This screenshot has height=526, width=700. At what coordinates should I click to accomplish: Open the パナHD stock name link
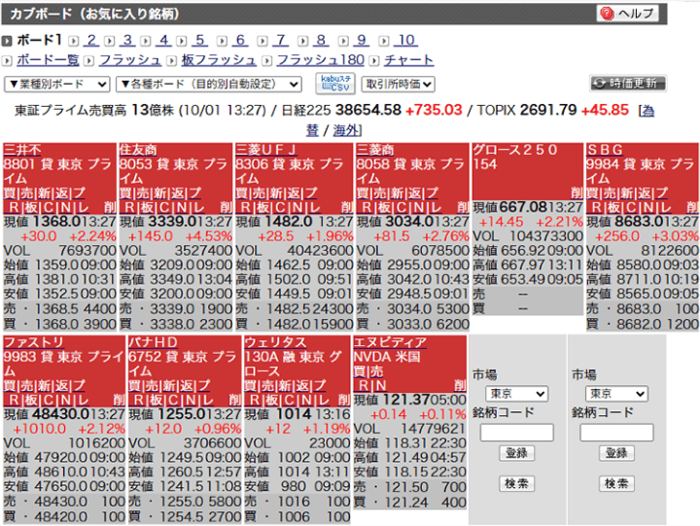(x=153, y=342)
